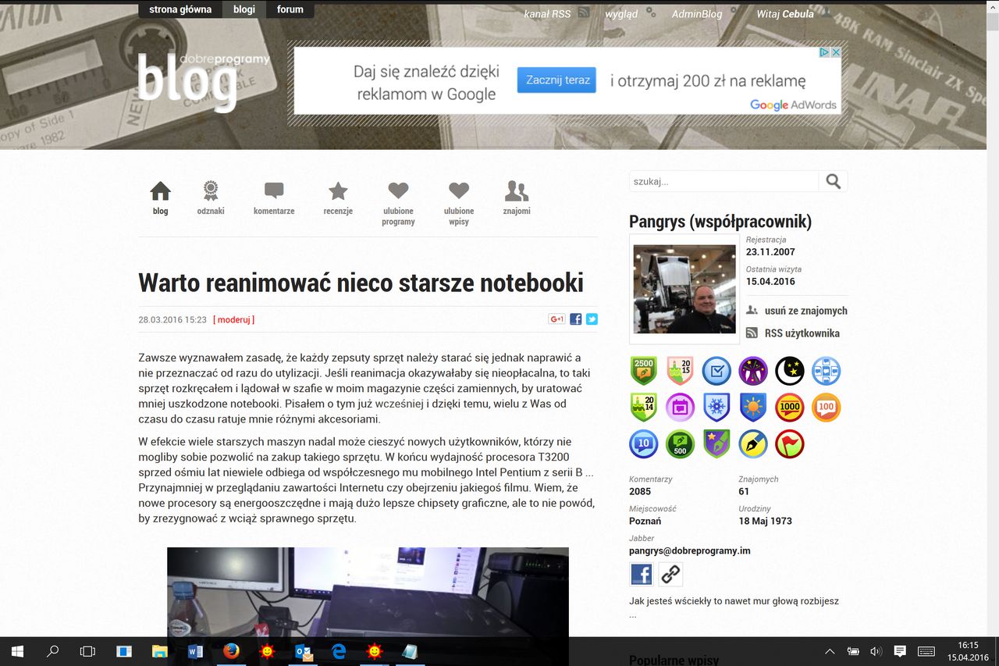The height and width of the screenshot is (666, 999).
Task: Close the Google AdWords ad
Action: pos(835,52)
